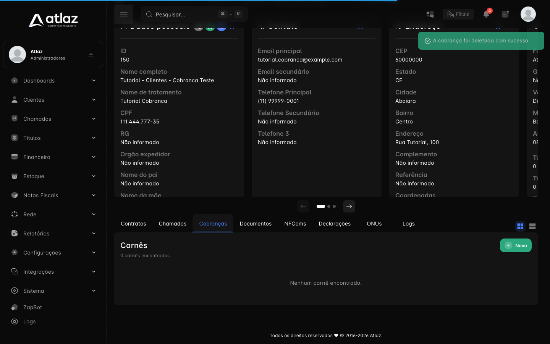This screenshot has height=344, width=550.
Task: Click the Rede network icon
Action: point(15,214)
